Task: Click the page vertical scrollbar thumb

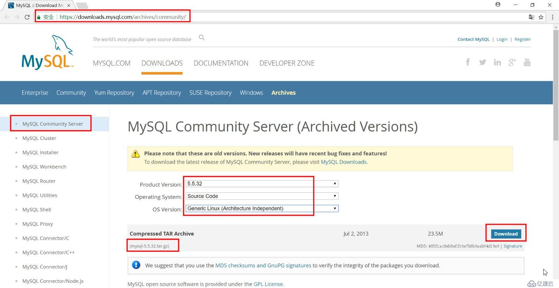Action: click(x=556, y=85)
